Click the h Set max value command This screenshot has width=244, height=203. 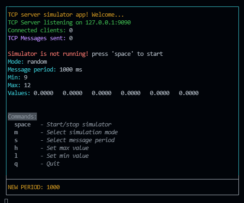click(52, 148)
